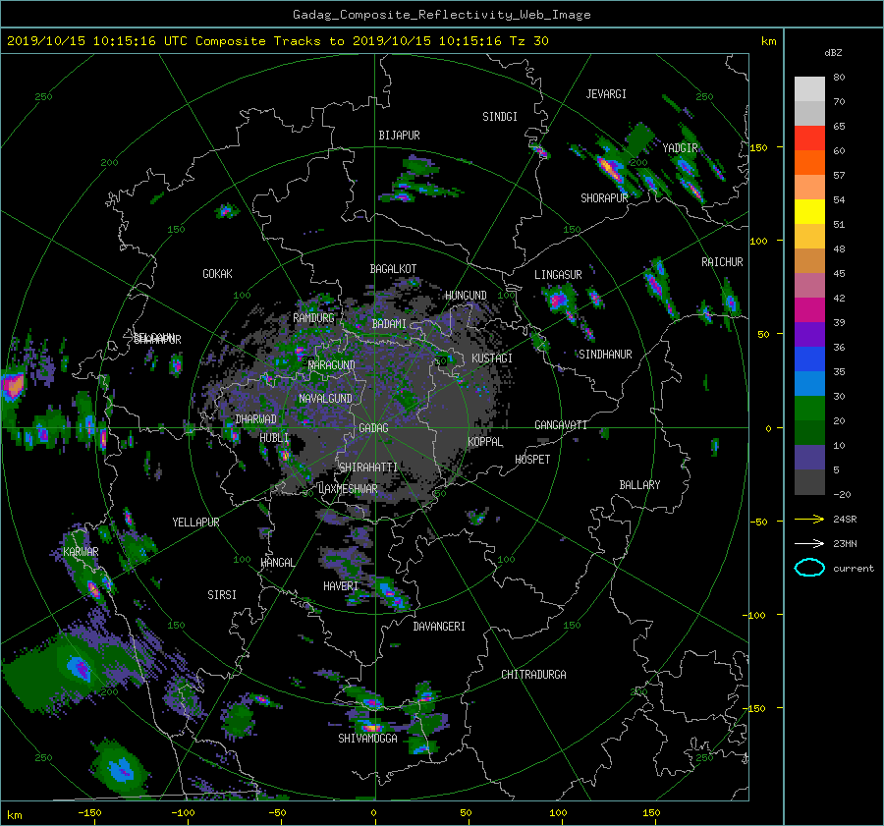Click the SHORAPUR city label
The image size is (884, 826).
[604, 198]
